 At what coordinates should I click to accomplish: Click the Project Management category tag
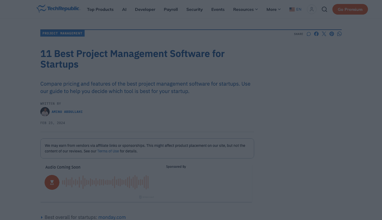point(62,33)
